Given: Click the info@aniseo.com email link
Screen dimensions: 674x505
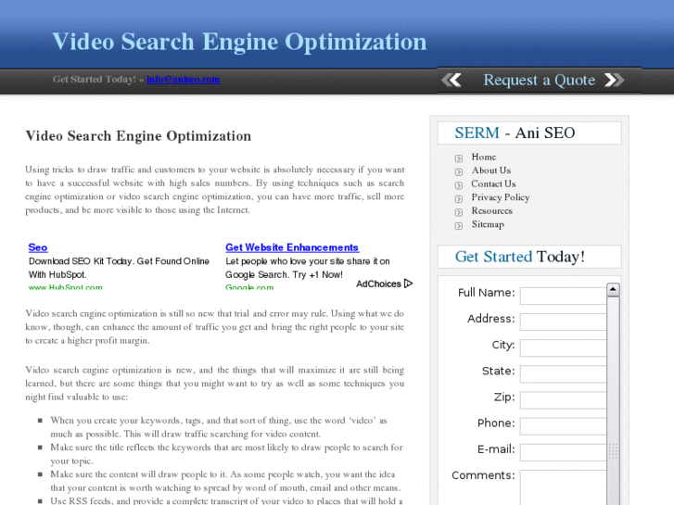Looking at the screenshot, I should (184, 79).
